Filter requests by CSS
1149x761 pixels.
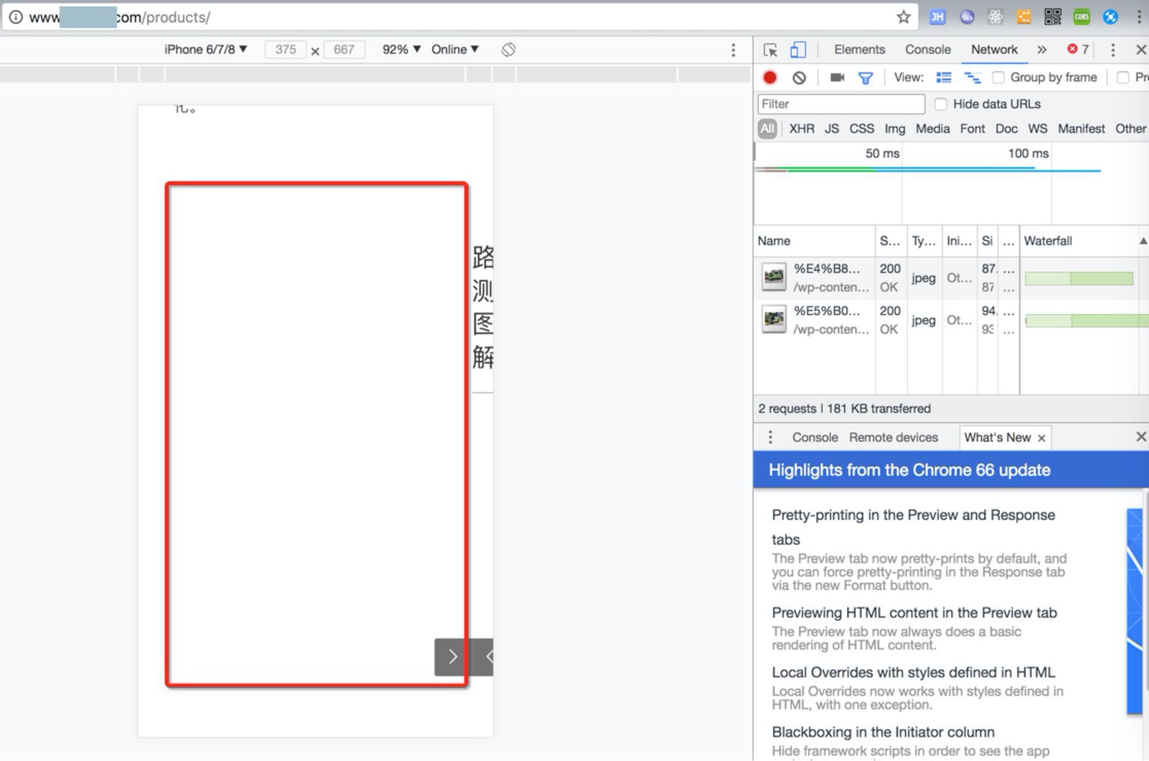point(862,129)
